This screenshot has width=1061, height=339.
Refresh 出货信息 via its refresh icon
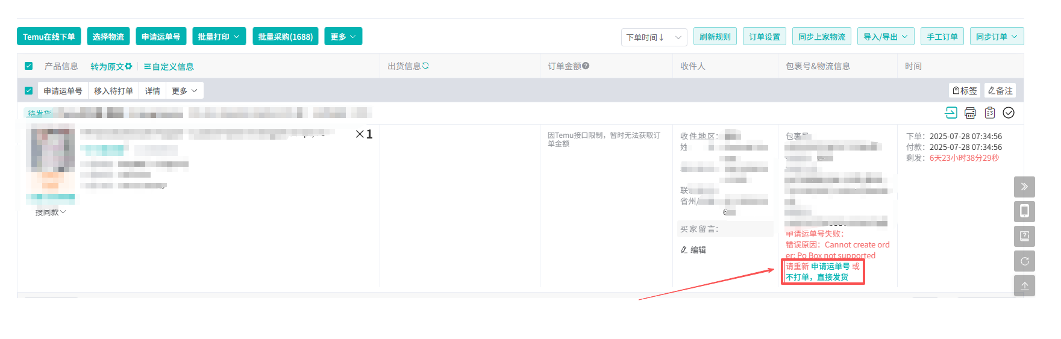tap(425, 66)
